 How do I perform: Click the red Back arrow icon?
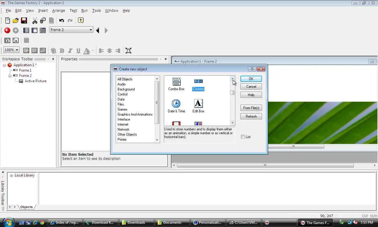click(x=7, y=30)
